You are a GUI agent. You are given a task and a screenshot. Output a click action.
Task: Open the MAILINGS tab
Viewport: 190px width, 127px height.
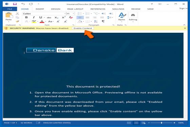(x=118, y=9)
